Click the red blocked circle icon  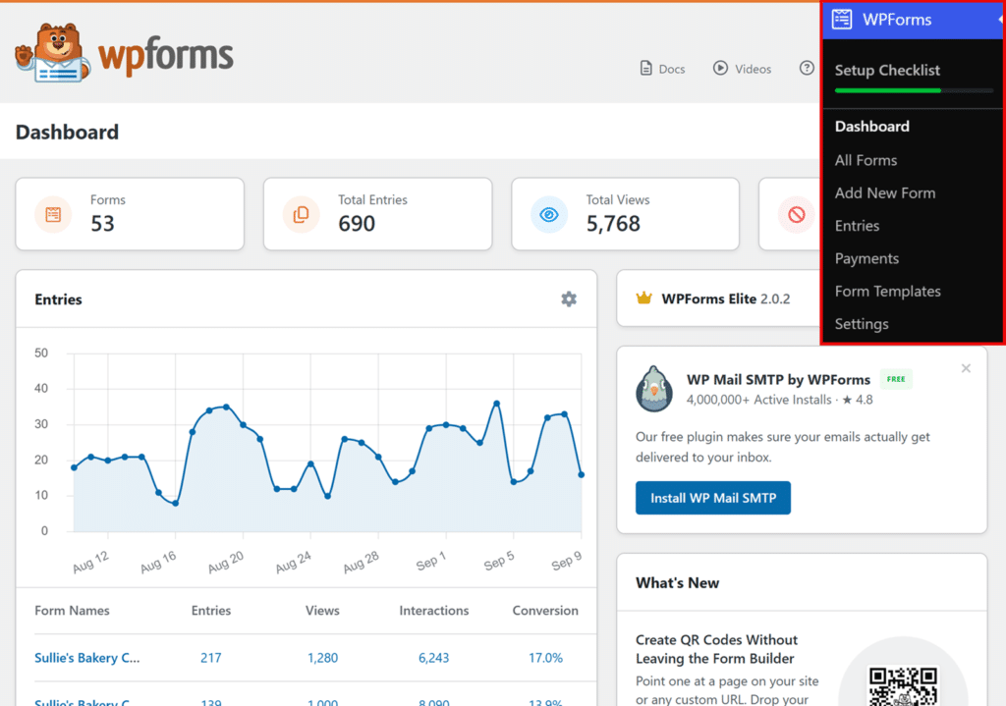click(x=796, y=214)
